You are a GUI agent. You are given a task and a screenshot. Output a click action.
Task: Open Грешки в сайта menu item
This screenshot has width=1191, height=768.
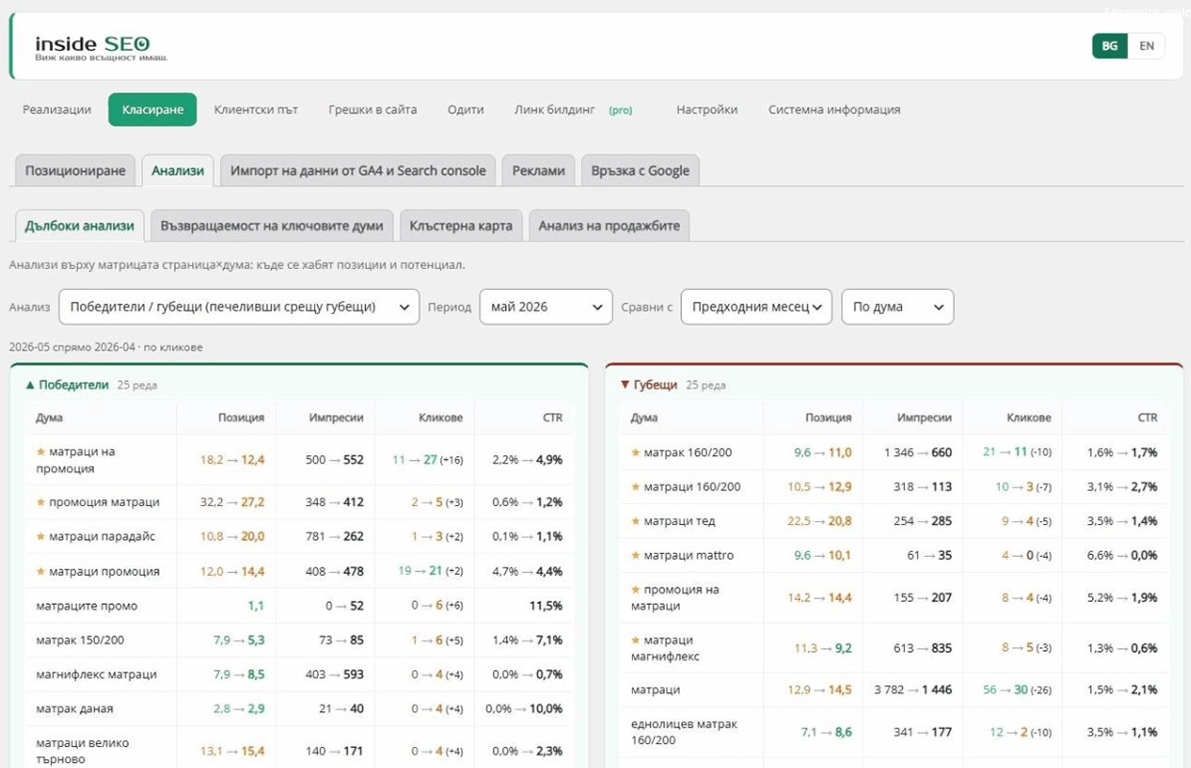coord(373,109)
